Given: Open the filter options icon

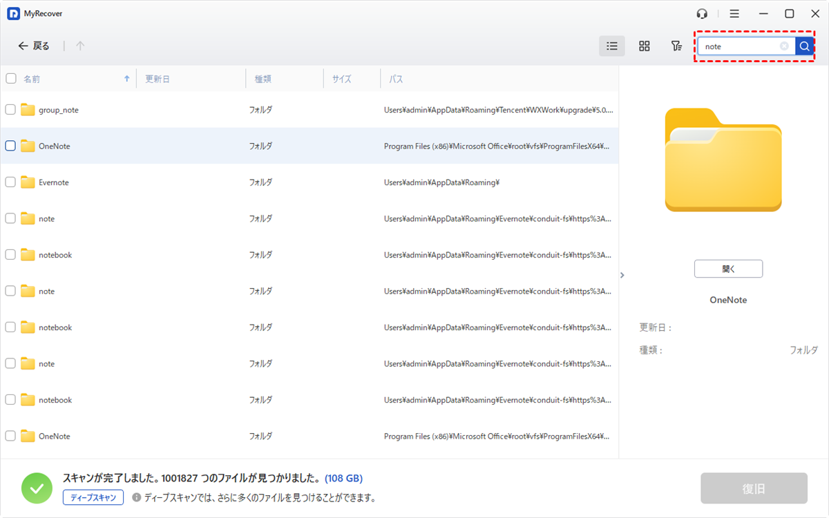Looking at the screenshot, I should click(676, 46).
